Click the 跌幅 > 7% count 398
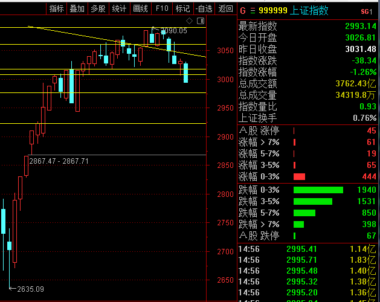The width and height of the screenshot is (380, 302). (x=369, y=224)
